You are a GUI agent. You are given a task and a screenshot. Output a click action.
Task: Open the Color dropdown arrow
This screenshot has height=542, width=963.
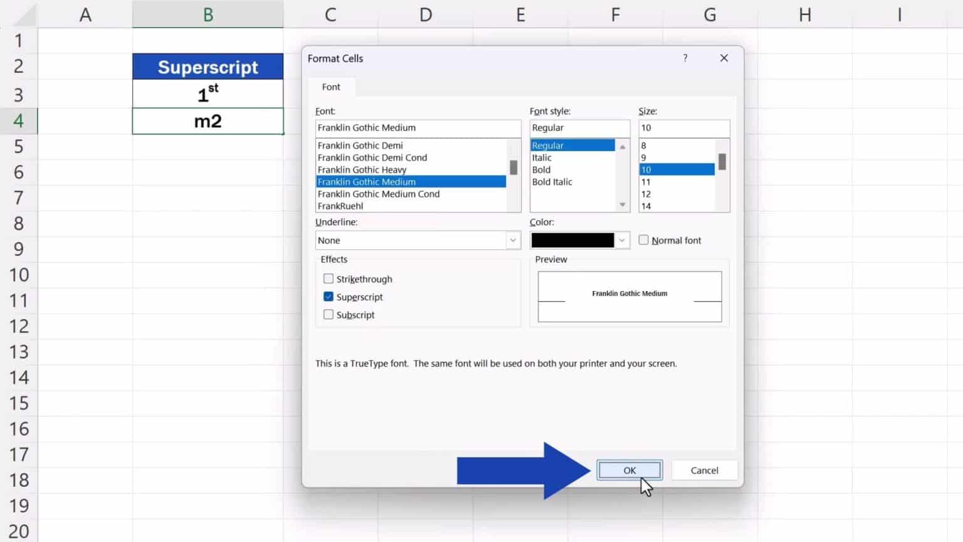point(621,240)
